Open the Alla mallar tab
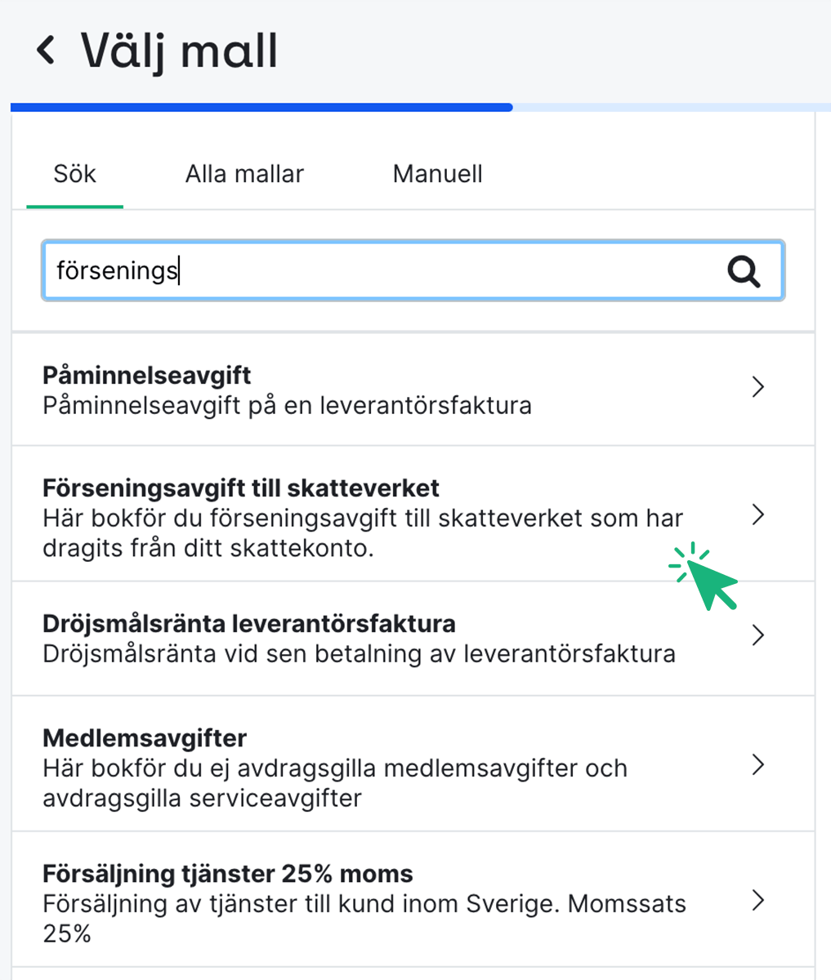This screenshot has height=980, width=831. click(244, 174)
